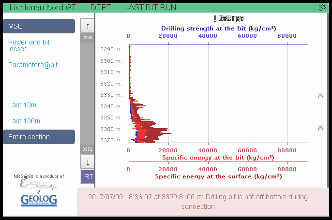Image resolution: width=332 pixels, height=220 pixels.
Task: Open Power and bit losses view
Action: (x=29, y=45)
